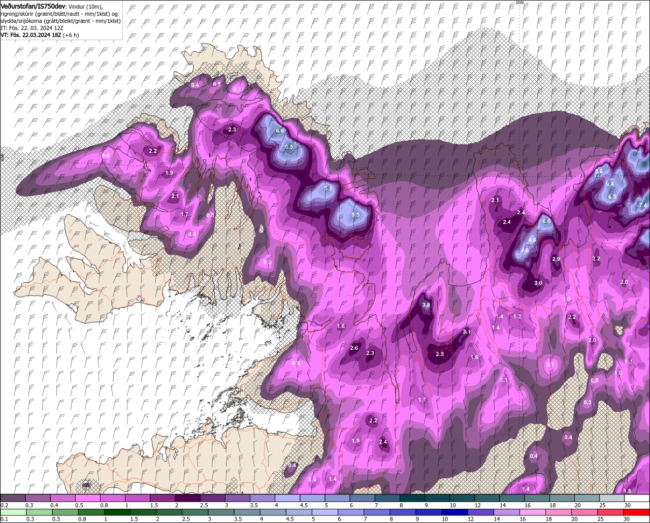Click the 1.5 precipitation value on the map
The image size is (650, 523).
point(355,441)
